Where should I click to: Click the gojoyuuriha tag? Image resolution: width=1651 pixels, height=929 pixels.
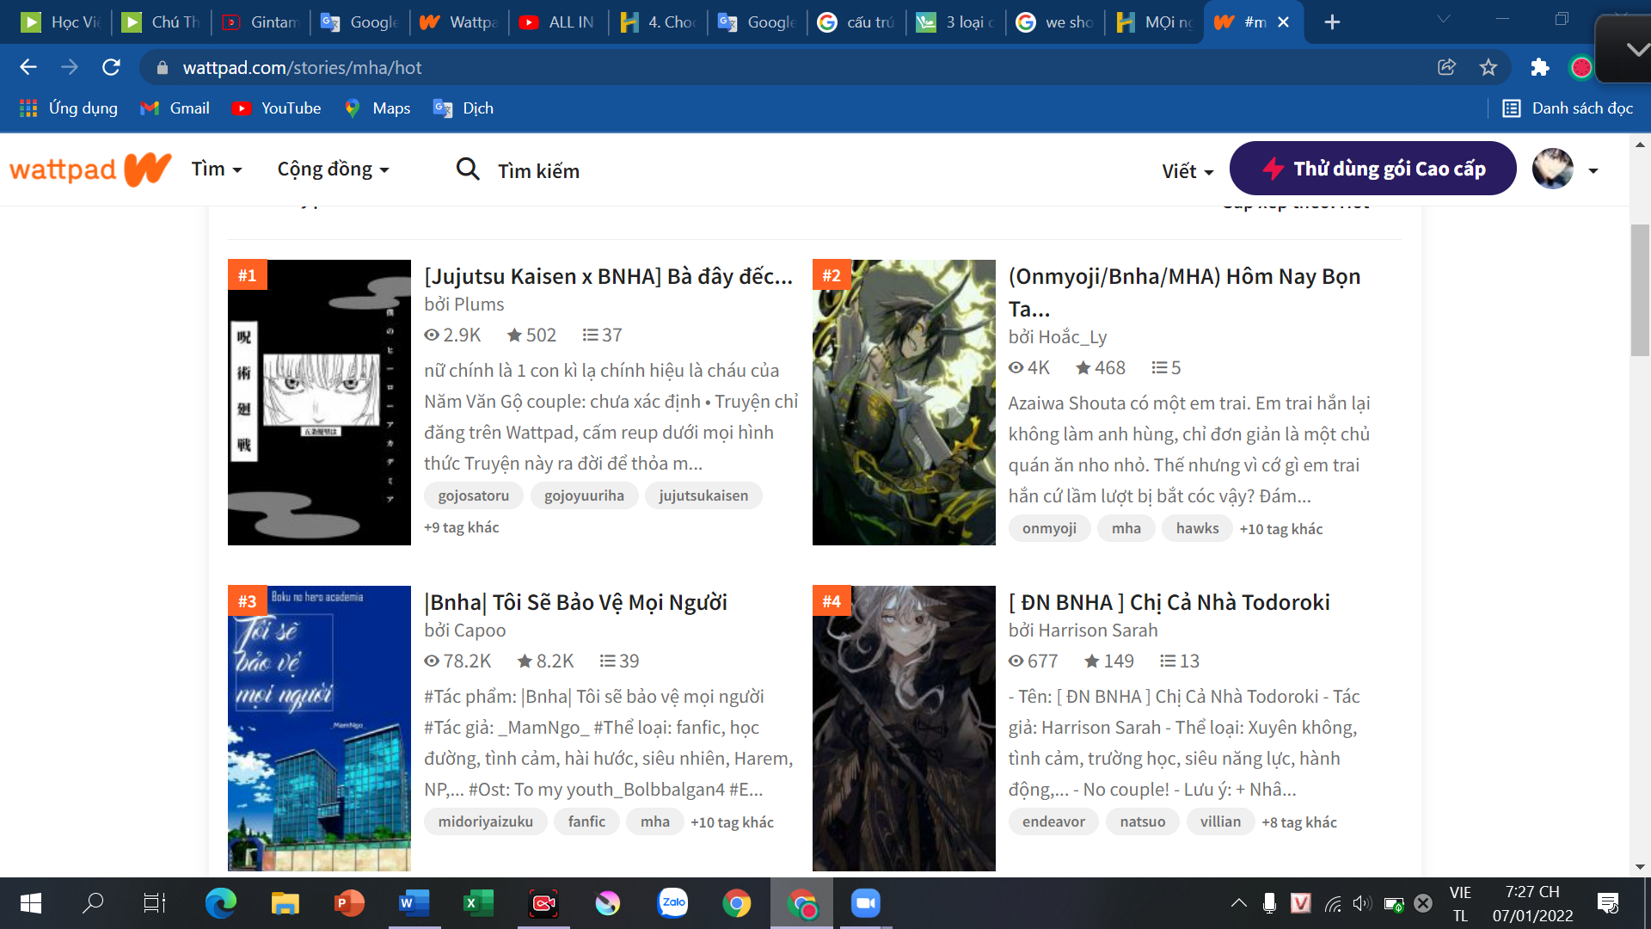click(584, 495)
